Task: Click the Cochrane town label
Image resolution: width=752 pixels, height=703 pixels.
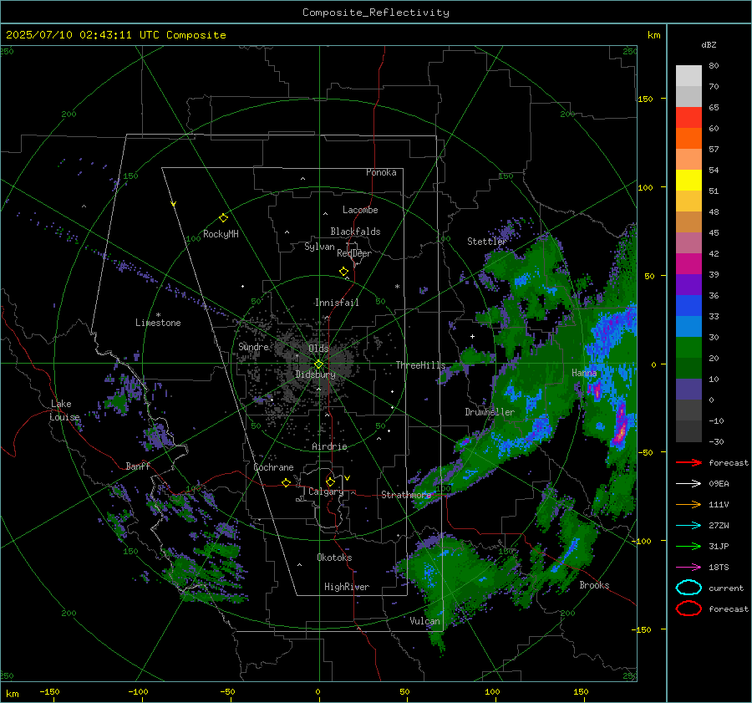Action: (x=273, y=467)
